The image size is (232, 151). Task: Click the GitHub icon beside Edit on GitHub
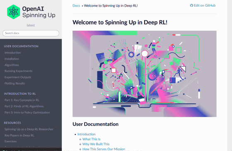(x=191, y=5)
